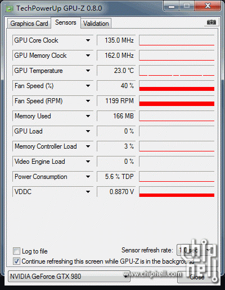The height and width of the screenshot is (290, 225).
Task: Open the Sensor refresh rate combo box
Action: point(195,250)
